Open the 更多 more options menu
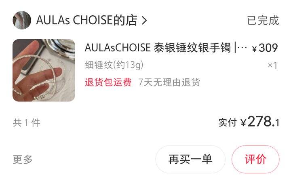Screen dimensions: 291x181 coord(23,159)
